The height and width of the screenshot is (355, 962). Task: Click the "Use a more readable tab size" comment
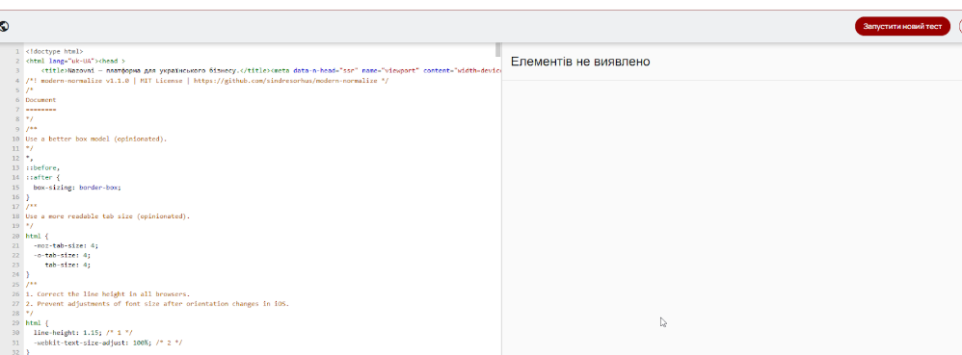point(108,216)
